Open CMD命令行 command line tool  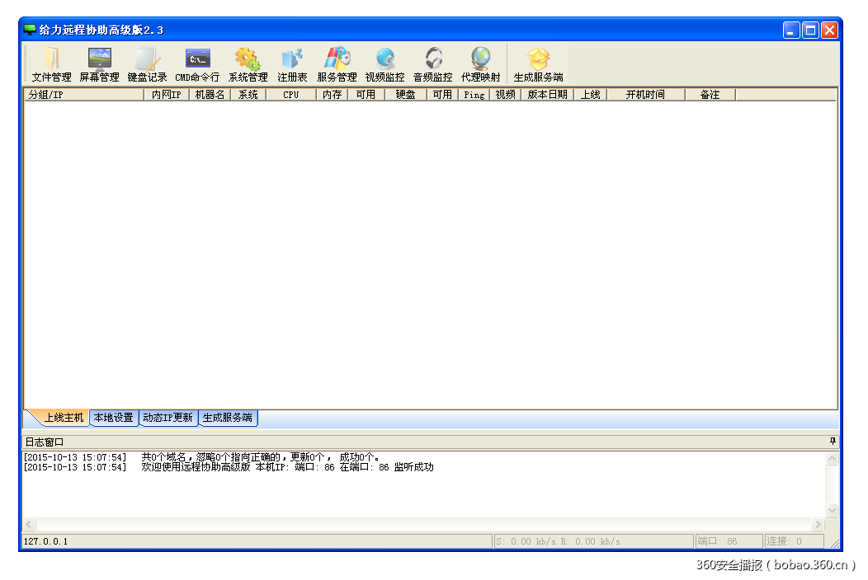click(197, 64)
